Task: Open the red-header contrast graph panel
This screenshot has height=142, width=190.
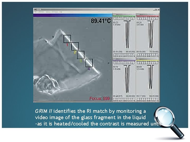Action: 148,35
